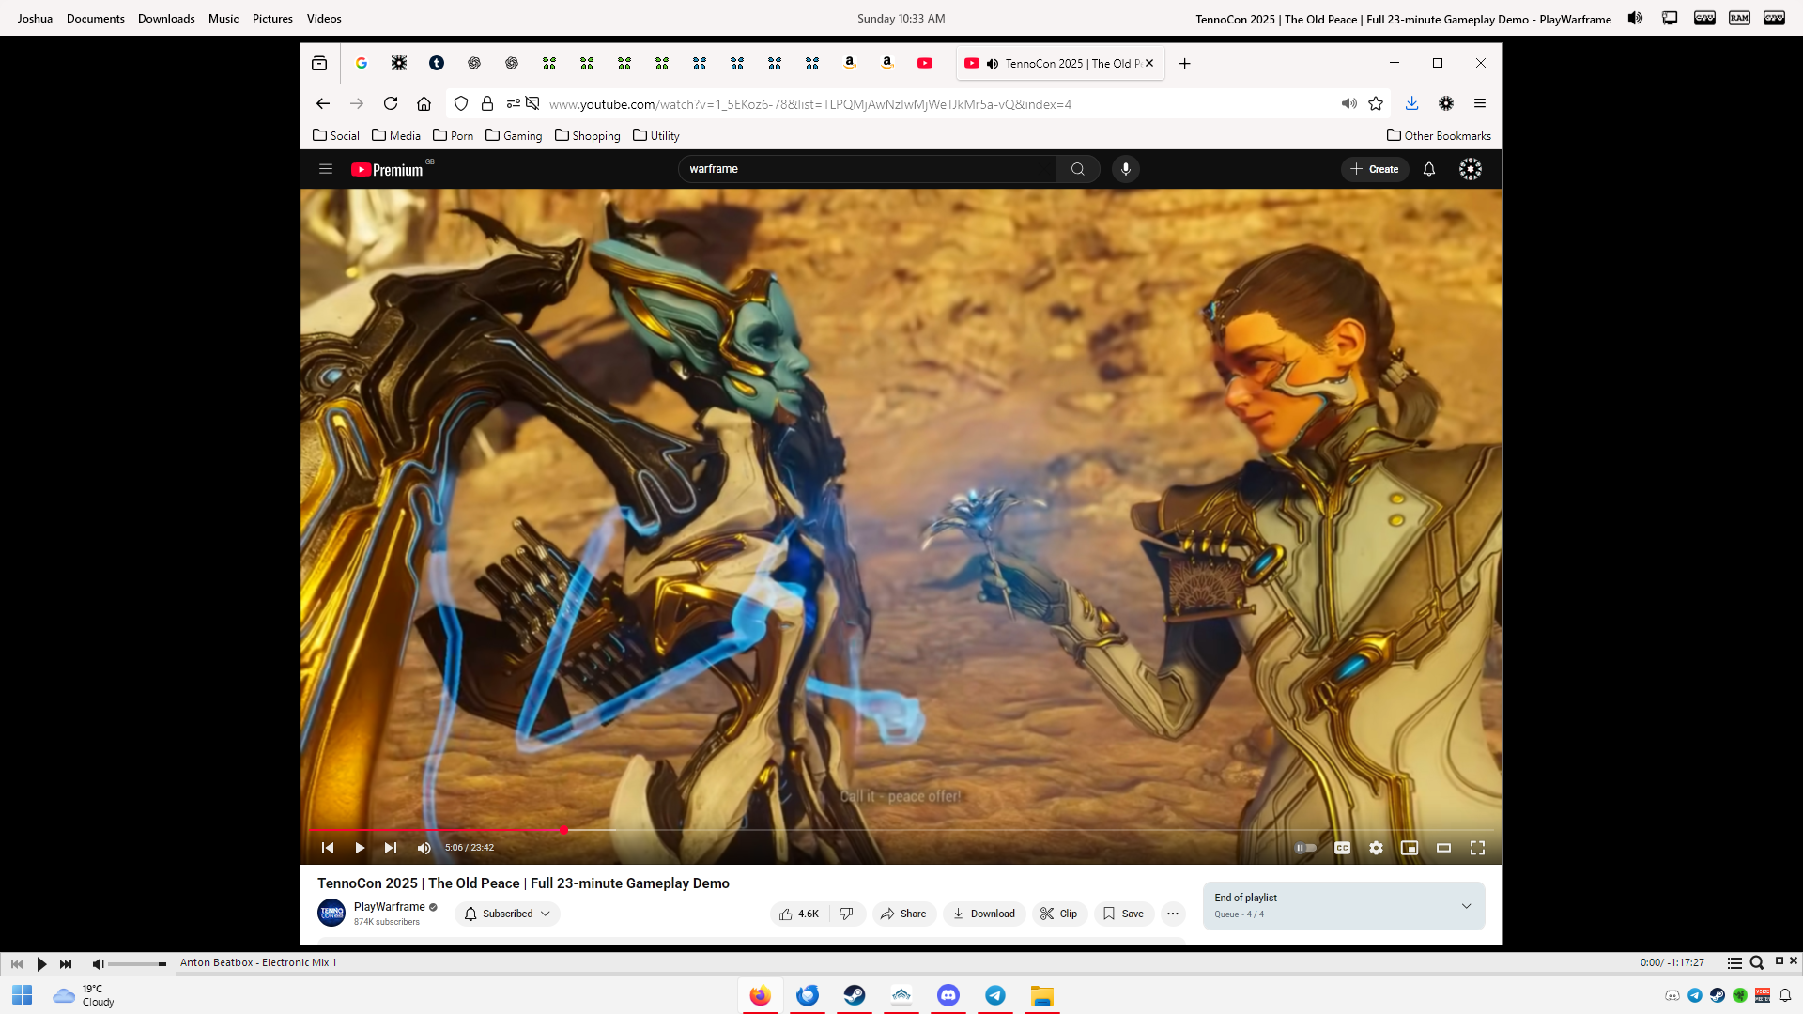Screen dimensions: 1803x1014
Task: Toggle the autoplay sound icon in the address bar
Action: (x=1349, y=103)
